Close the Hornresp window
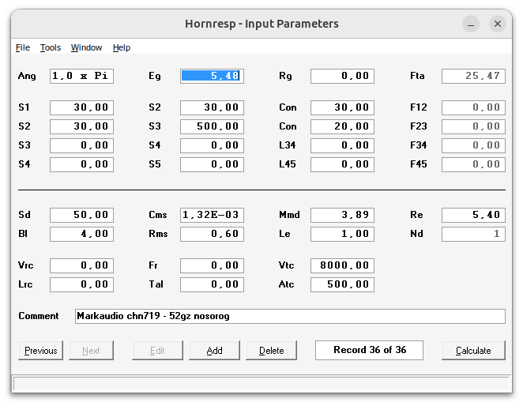 (x=498, y=24)
